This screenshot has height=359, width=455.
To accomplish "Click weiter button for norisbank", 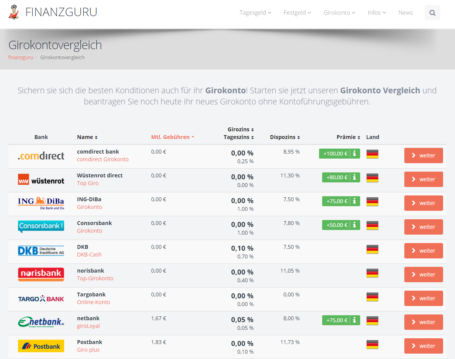I will pos(424,275).
